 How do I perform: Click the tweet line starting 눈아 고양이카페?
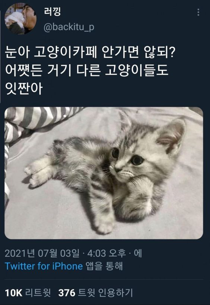[x=90, y=52]
